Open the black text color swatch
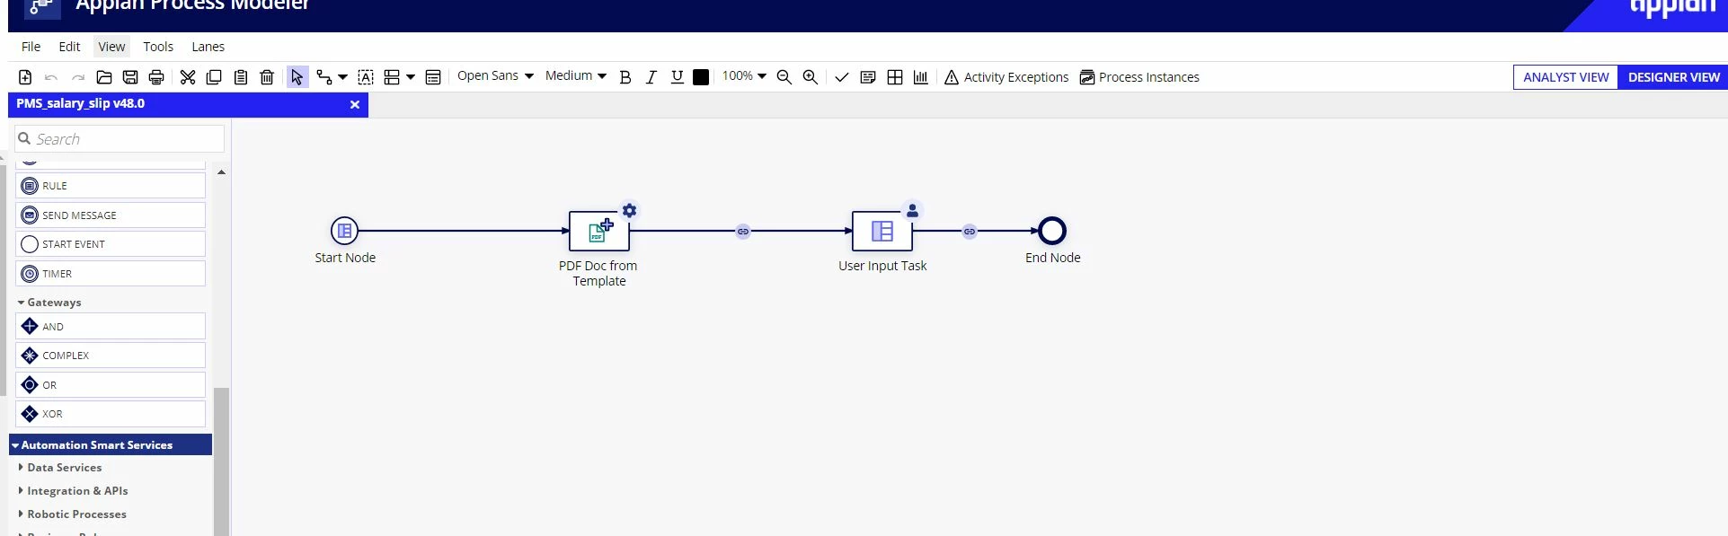 point(701,77)
